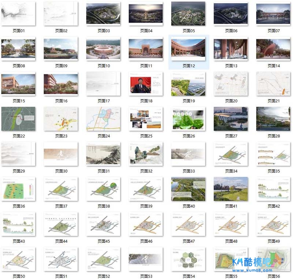Click the 页面29 file name label
293x279 pixels.
click(x=19, y=171)
